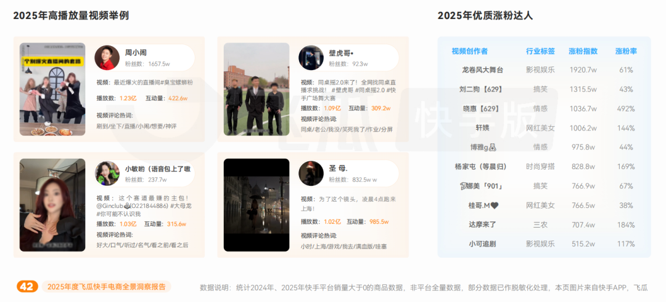Click 小敏哟's profile avatar
The image size is (666, 302).
pyautogui.click(x=107, y=173)
